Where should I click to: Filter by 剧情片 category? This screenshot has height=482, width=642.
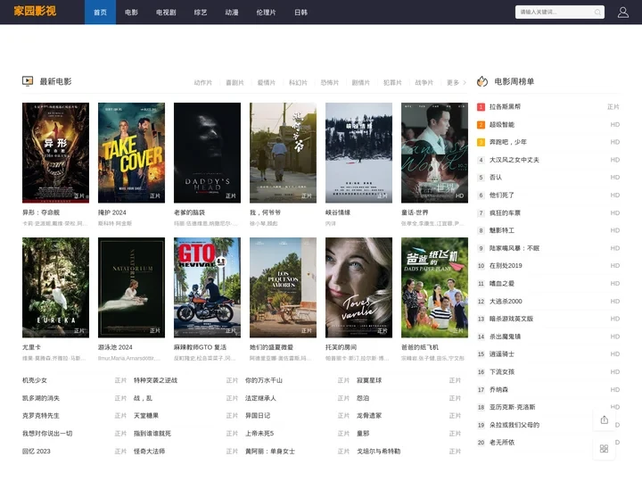coord(361,83)
